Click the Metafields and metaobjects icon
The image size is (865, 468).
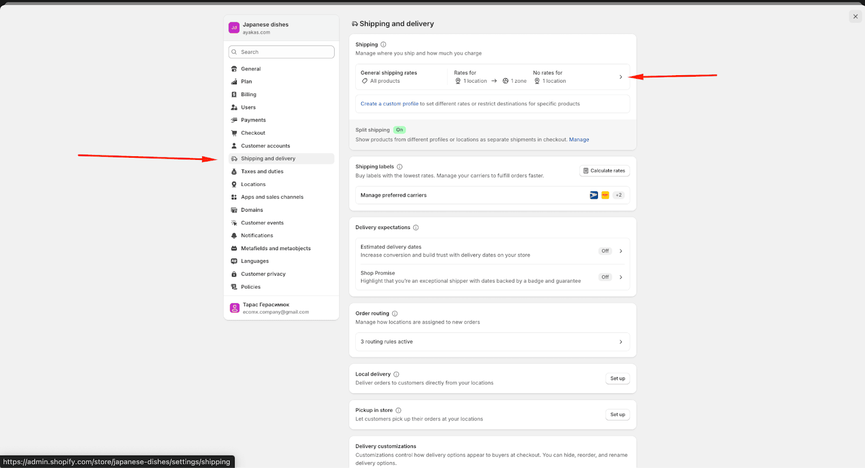click(x=234, y=249)
